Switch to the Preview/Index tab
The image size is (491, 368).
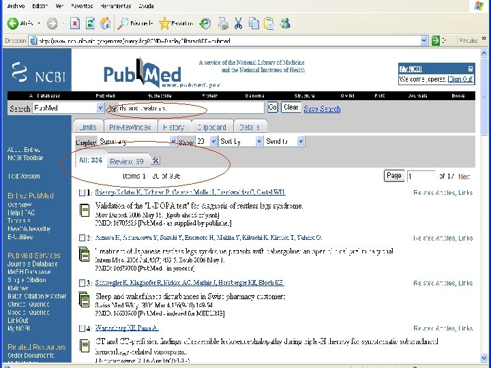[x=130, y=127]
